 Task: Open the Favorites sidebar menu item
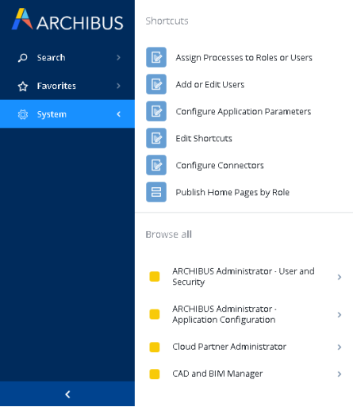[67, 86]
